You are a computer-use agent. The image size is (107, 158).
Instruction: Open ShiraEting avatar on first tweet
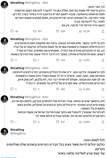point(4,5)
